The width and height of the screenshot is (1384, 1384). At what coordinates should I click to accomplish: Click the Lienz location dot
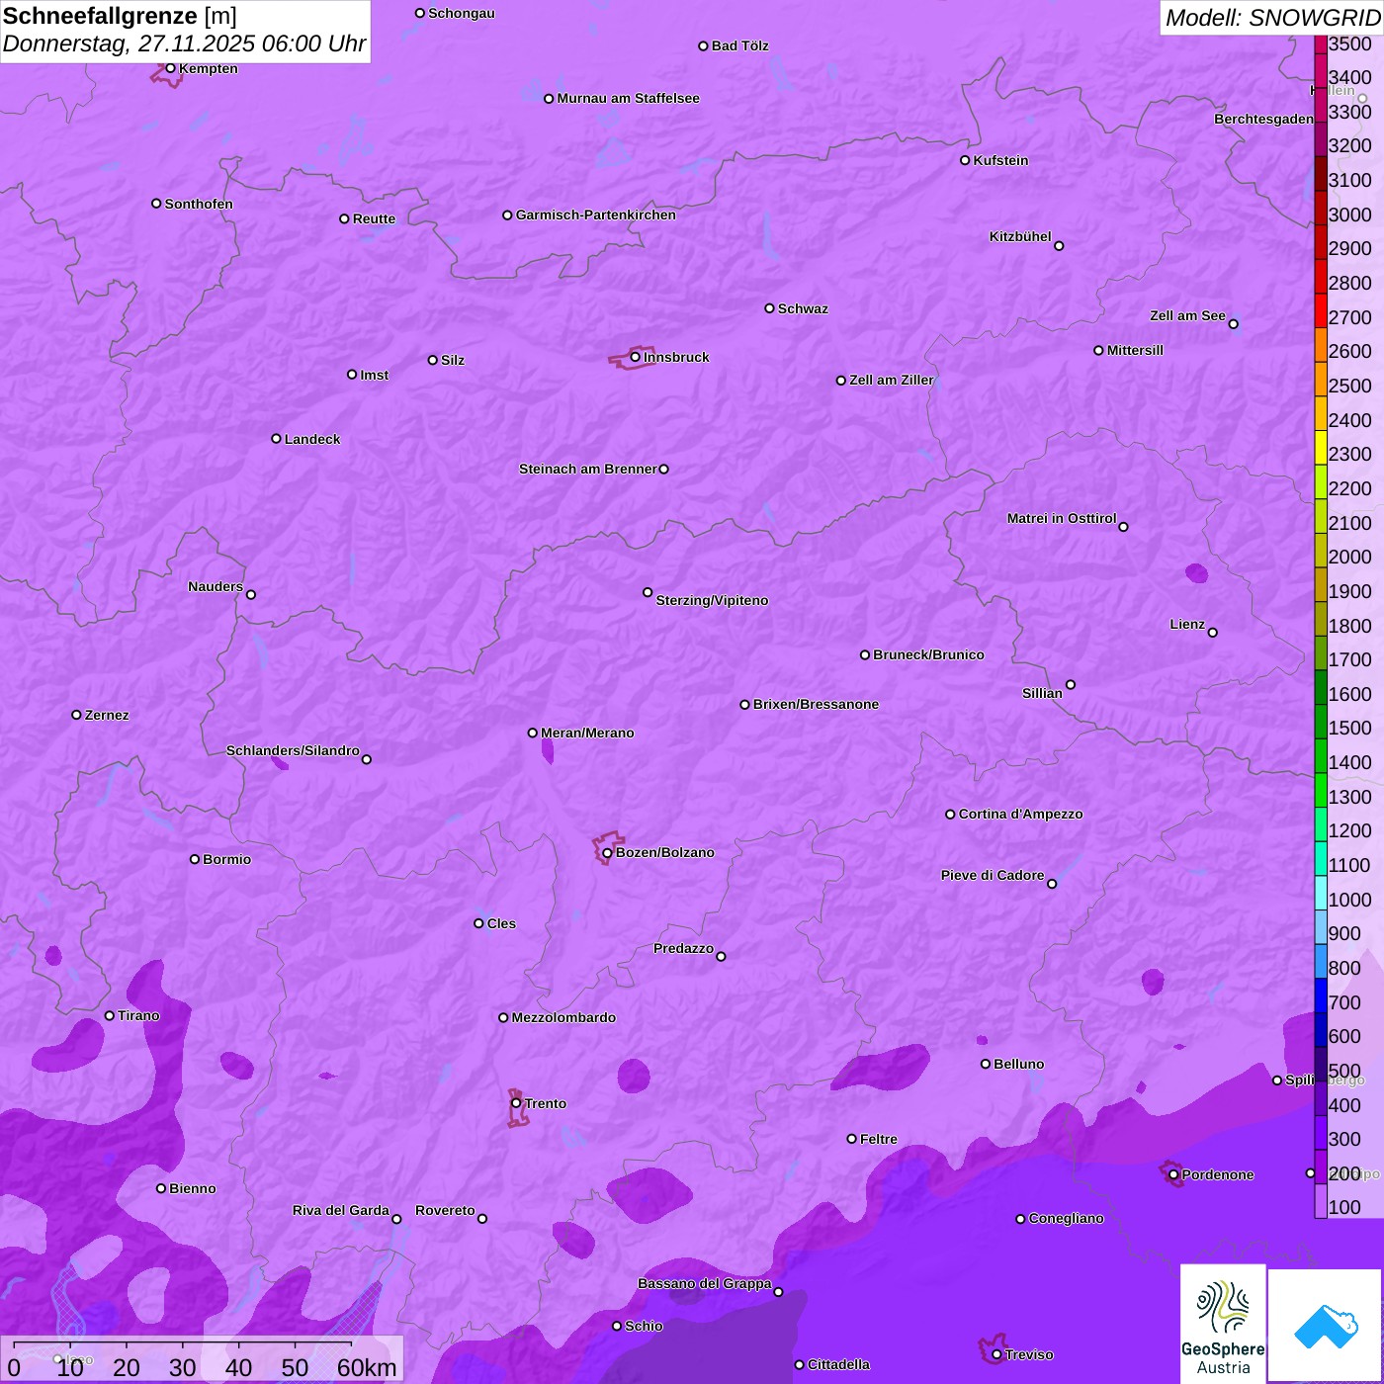[x=1213, y=633]
